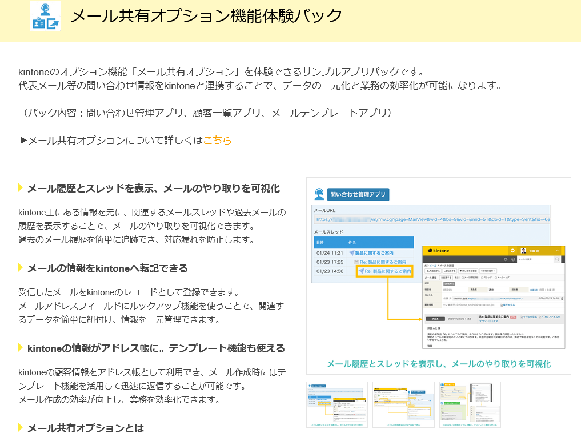
Task: Click the intro sentence starting kintoneのオプション機能
Action: pos(221,71)
